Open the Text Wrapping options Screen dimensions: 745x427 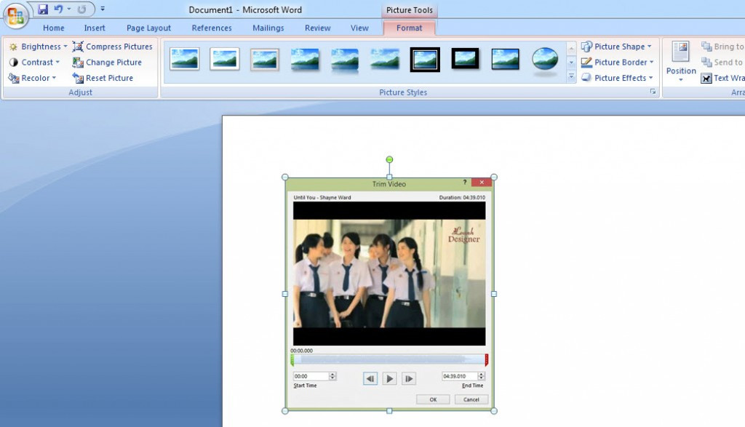[x=722, y=78]
